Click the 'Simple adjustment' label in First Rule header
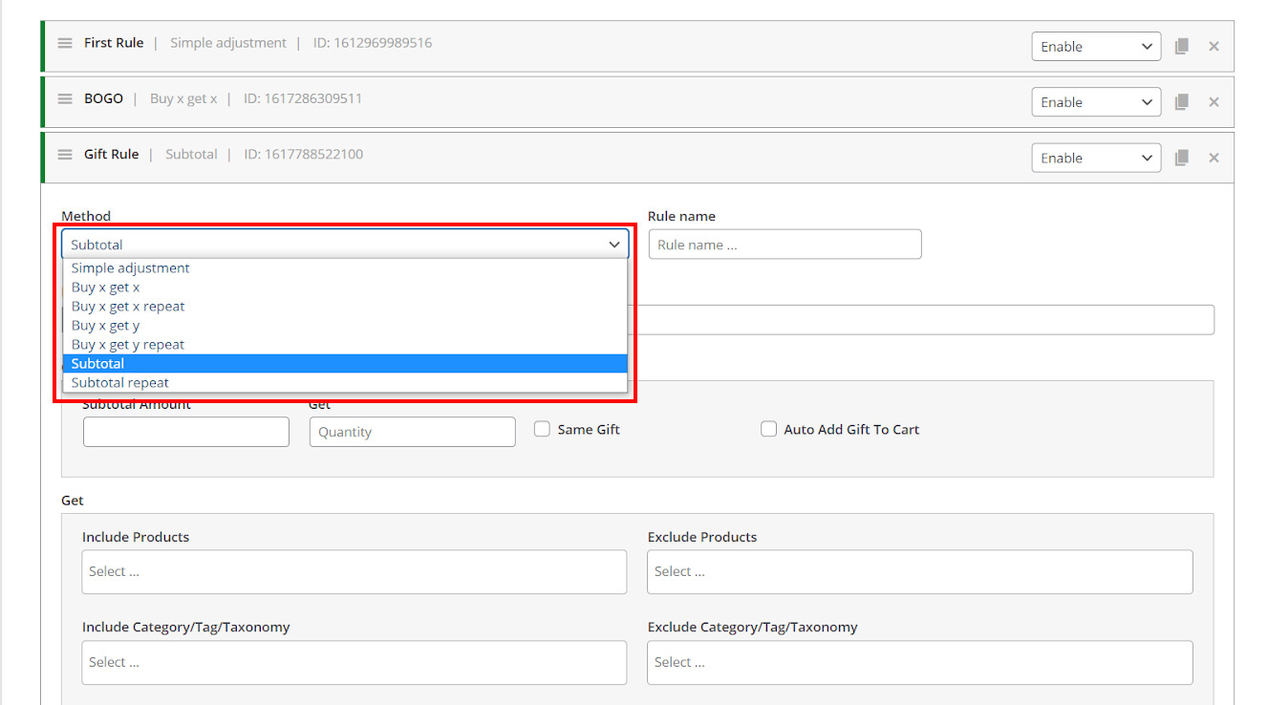This screenshot has width=1268, height=705. pos(228,43)
